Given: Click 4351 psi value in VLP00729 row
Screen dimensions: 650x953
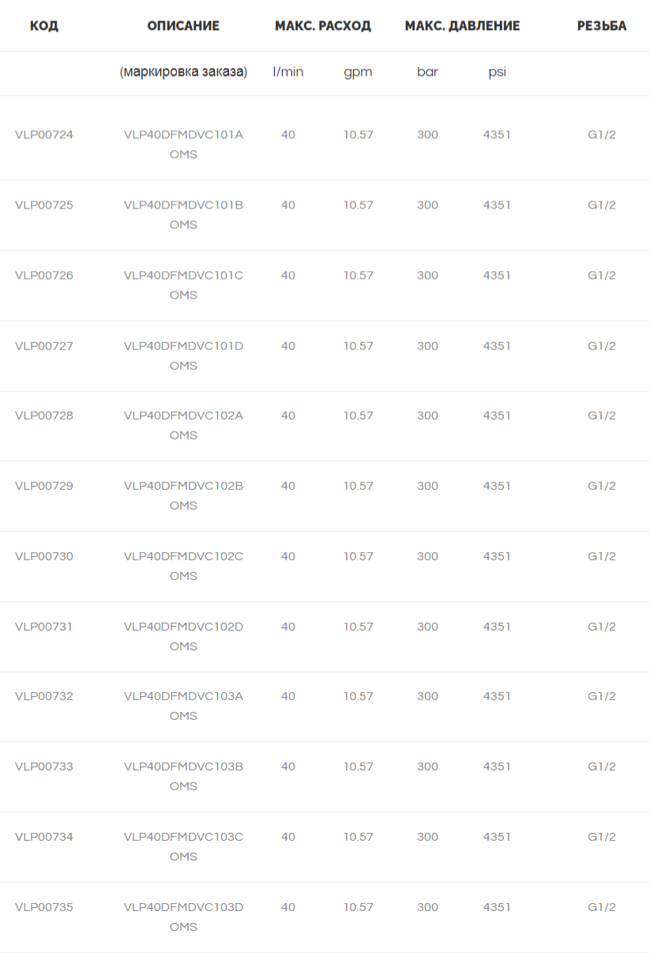Looking at the screenshot, I should click(497, 486).
